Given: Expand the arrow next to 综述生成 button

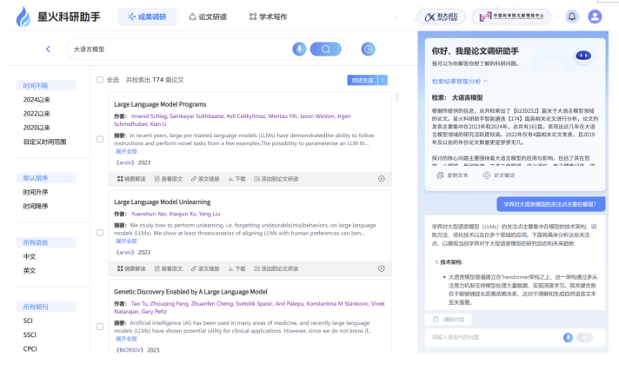Looking at the screenshot, I should (x=383, y=80).
